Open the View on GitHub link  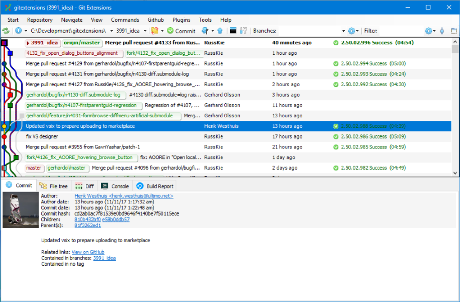(88, 252)
